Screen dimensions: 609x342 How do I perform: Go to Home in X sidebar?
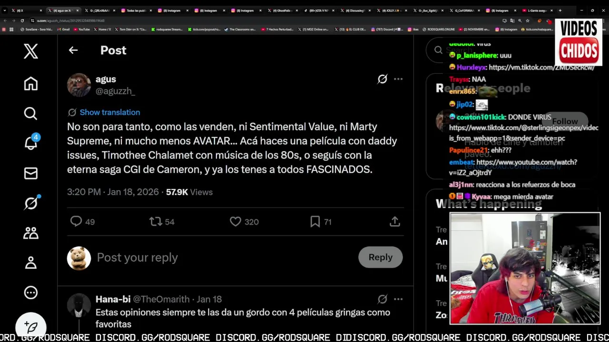point(31,84)
